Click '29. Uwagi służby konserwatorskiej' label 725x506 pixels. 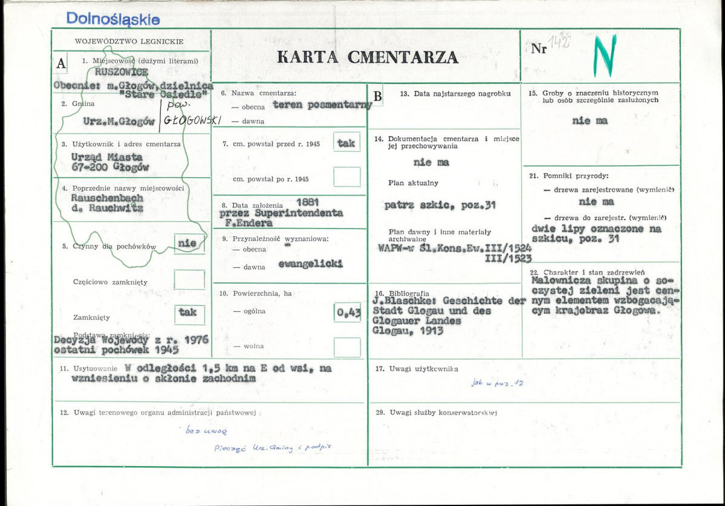click(x=436, y=412)
